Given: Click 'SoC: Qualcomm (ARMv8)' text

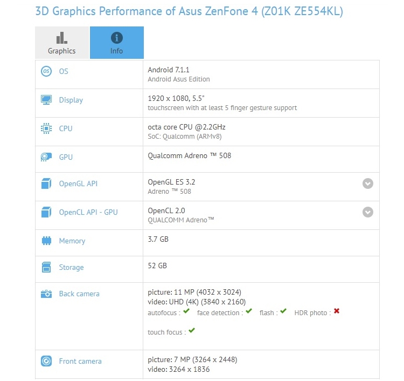Looking at the screenshot, I should [x=185, y=137].
